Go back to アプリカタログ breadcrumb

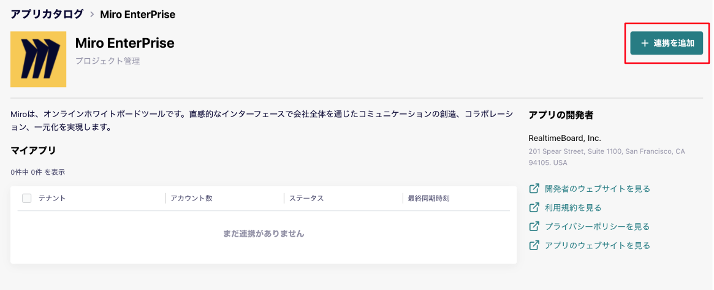coord(47,14)
